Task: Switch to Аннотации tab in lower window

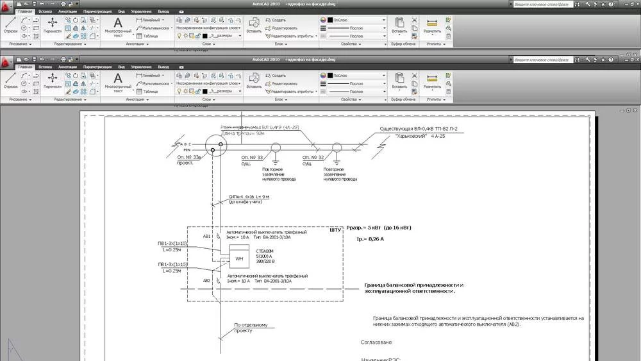Action: 67,67
